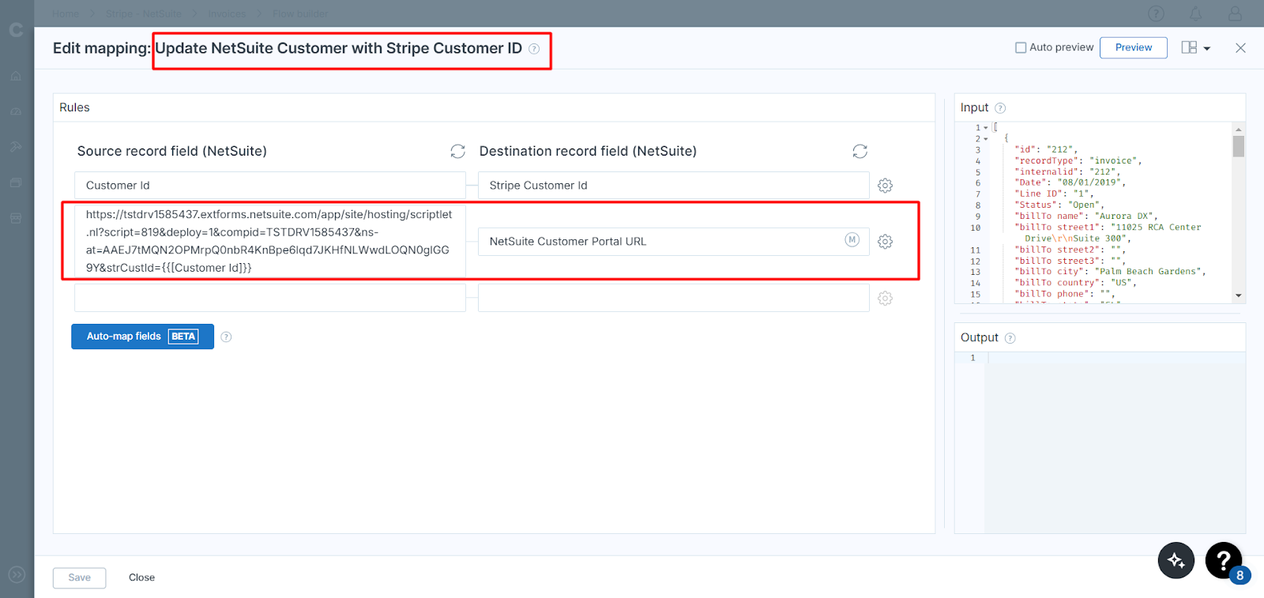Open the AI assistant sparkle button

[x=1176, y=560]
